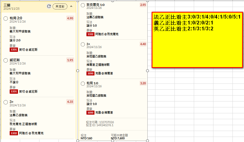Select the circle beside 和局 1:0

coord(83,83)
